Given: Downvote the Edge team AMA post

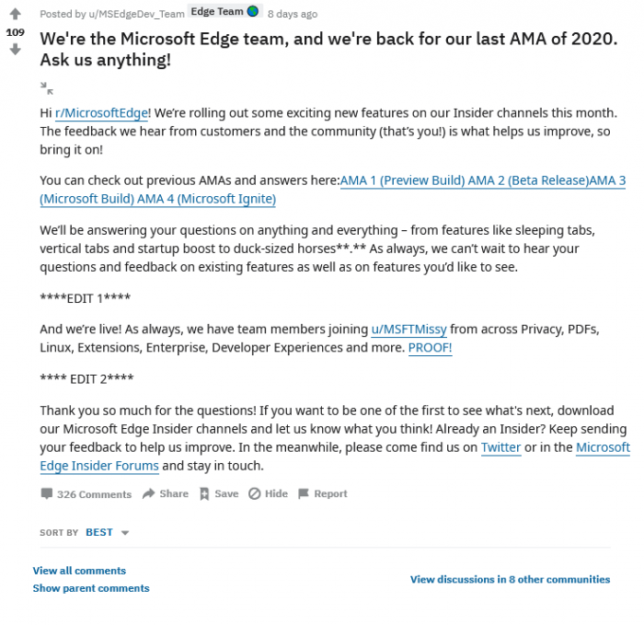Looking at the screenshot, I should [x=15, y=49].
